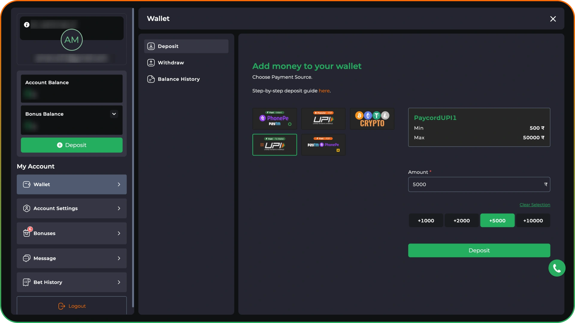Screen dimensions: 575x323
Task: Open Wallet via its chevron arrow
Action: coord(119,185)
